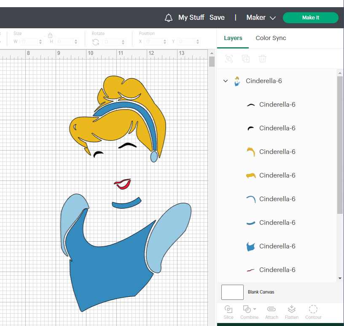Switch to the Color Sync tab
Viewport: 344px width, 326px height.
pos(271,38)
